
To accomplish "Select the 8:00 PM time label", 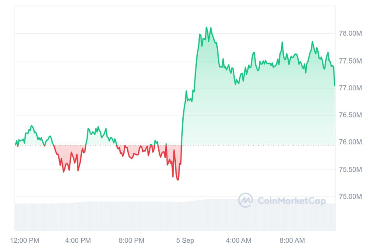I will tap(131, 240).
